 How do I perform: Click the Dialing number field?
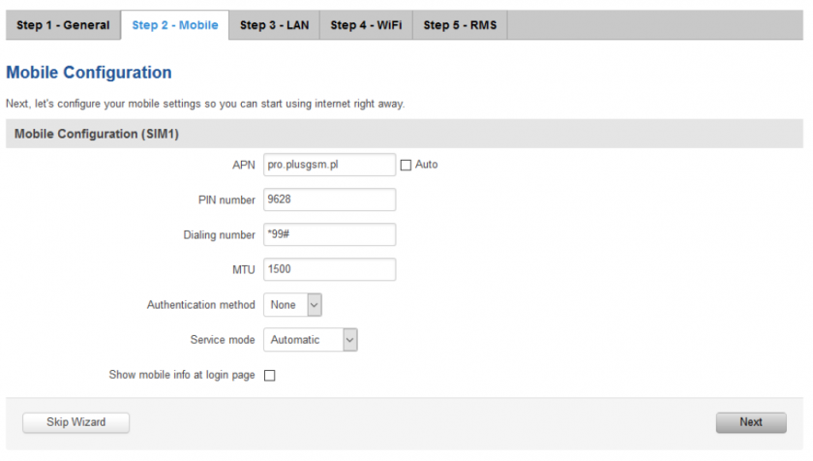point(330,234)
